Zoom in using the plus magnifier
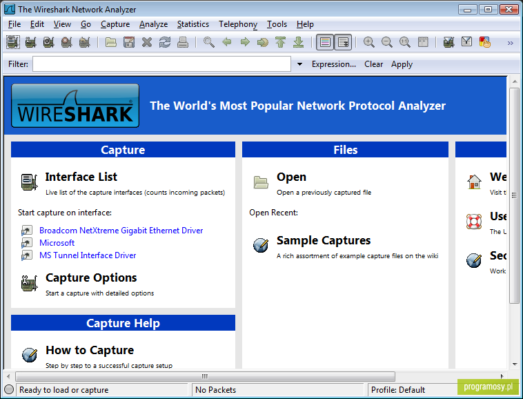This screenshot has width=523, height=399. pos(369,42)
